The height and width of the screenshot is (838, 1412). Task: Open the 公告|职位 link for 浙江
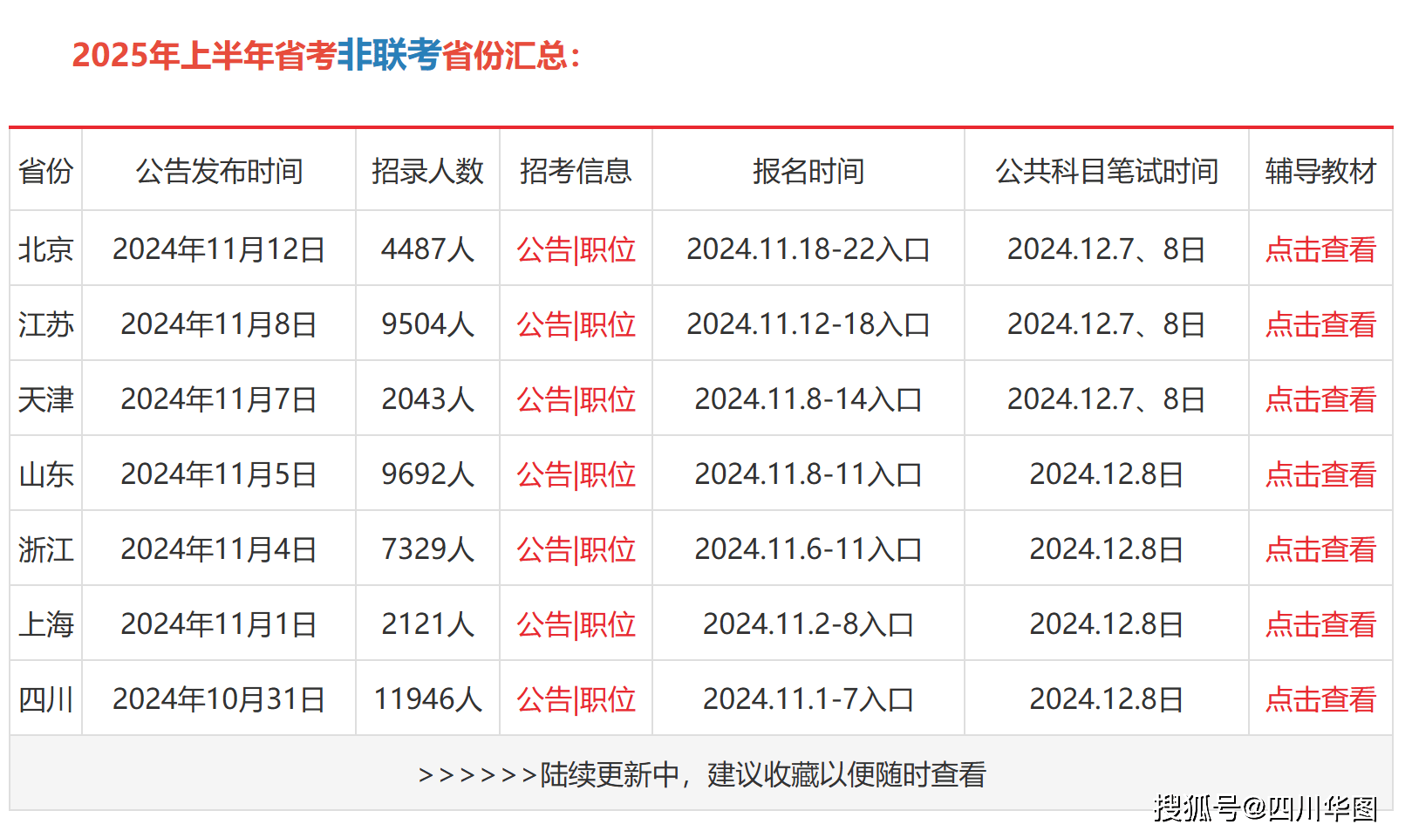(576, 549)
